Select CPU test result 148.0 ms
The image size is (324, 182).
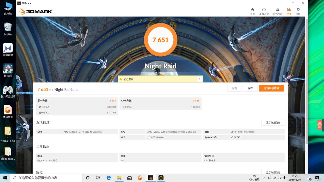pyautogui.click(x=196, y=107)
